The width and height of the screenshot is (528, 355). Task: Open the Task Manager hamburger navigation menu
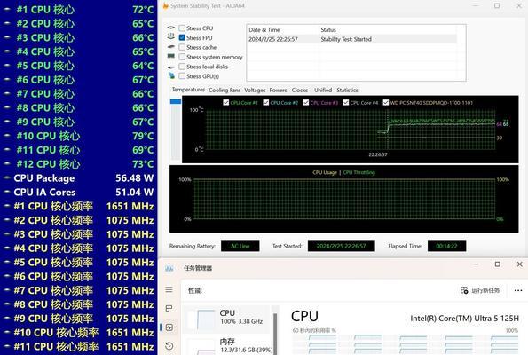(x=169, y=289)
